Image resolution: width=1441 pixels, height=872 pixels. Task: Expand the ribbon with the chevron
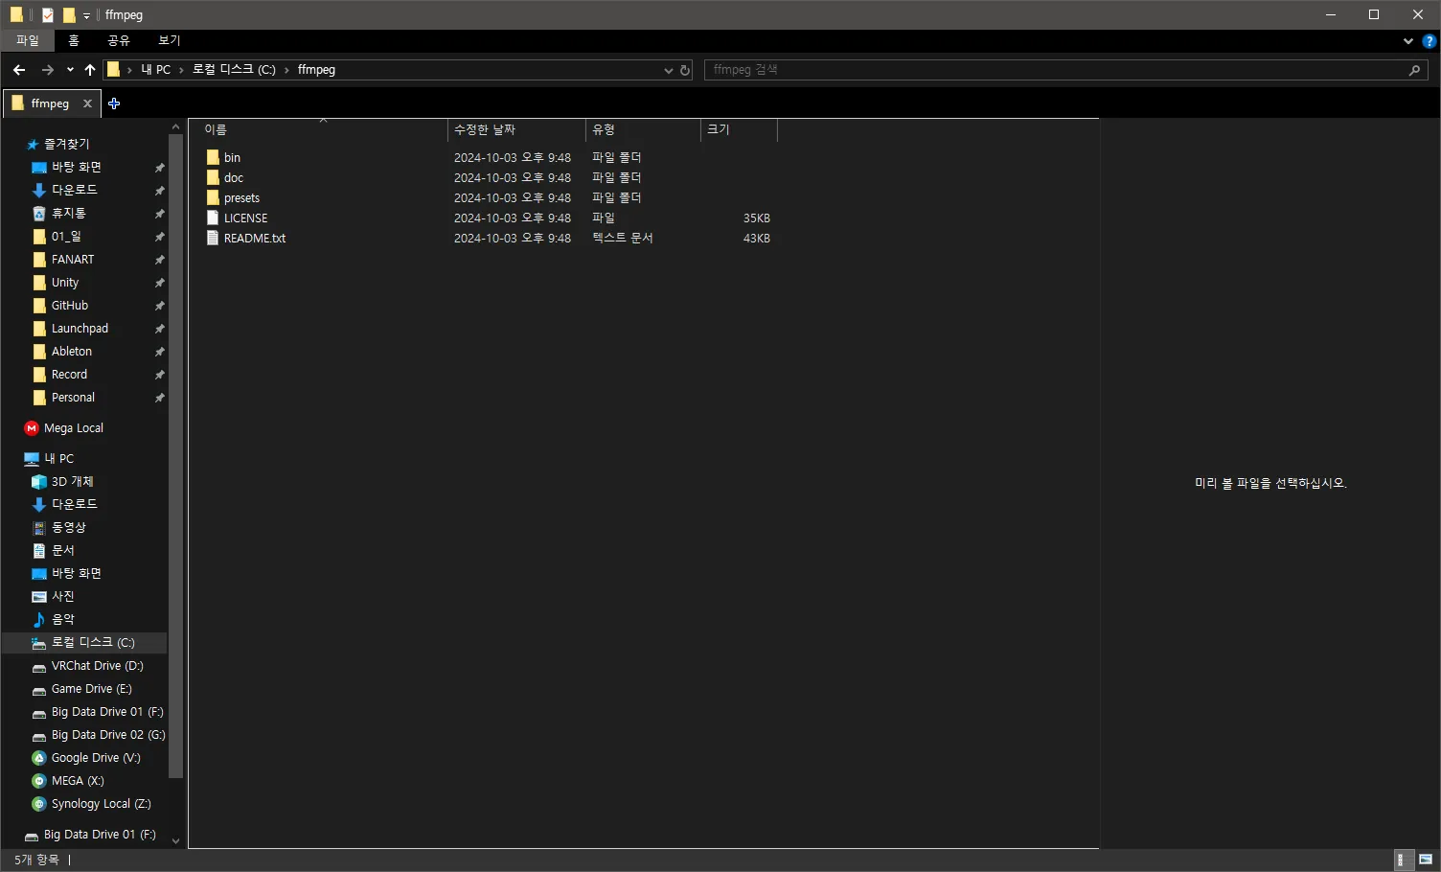tap(1407, 41)
